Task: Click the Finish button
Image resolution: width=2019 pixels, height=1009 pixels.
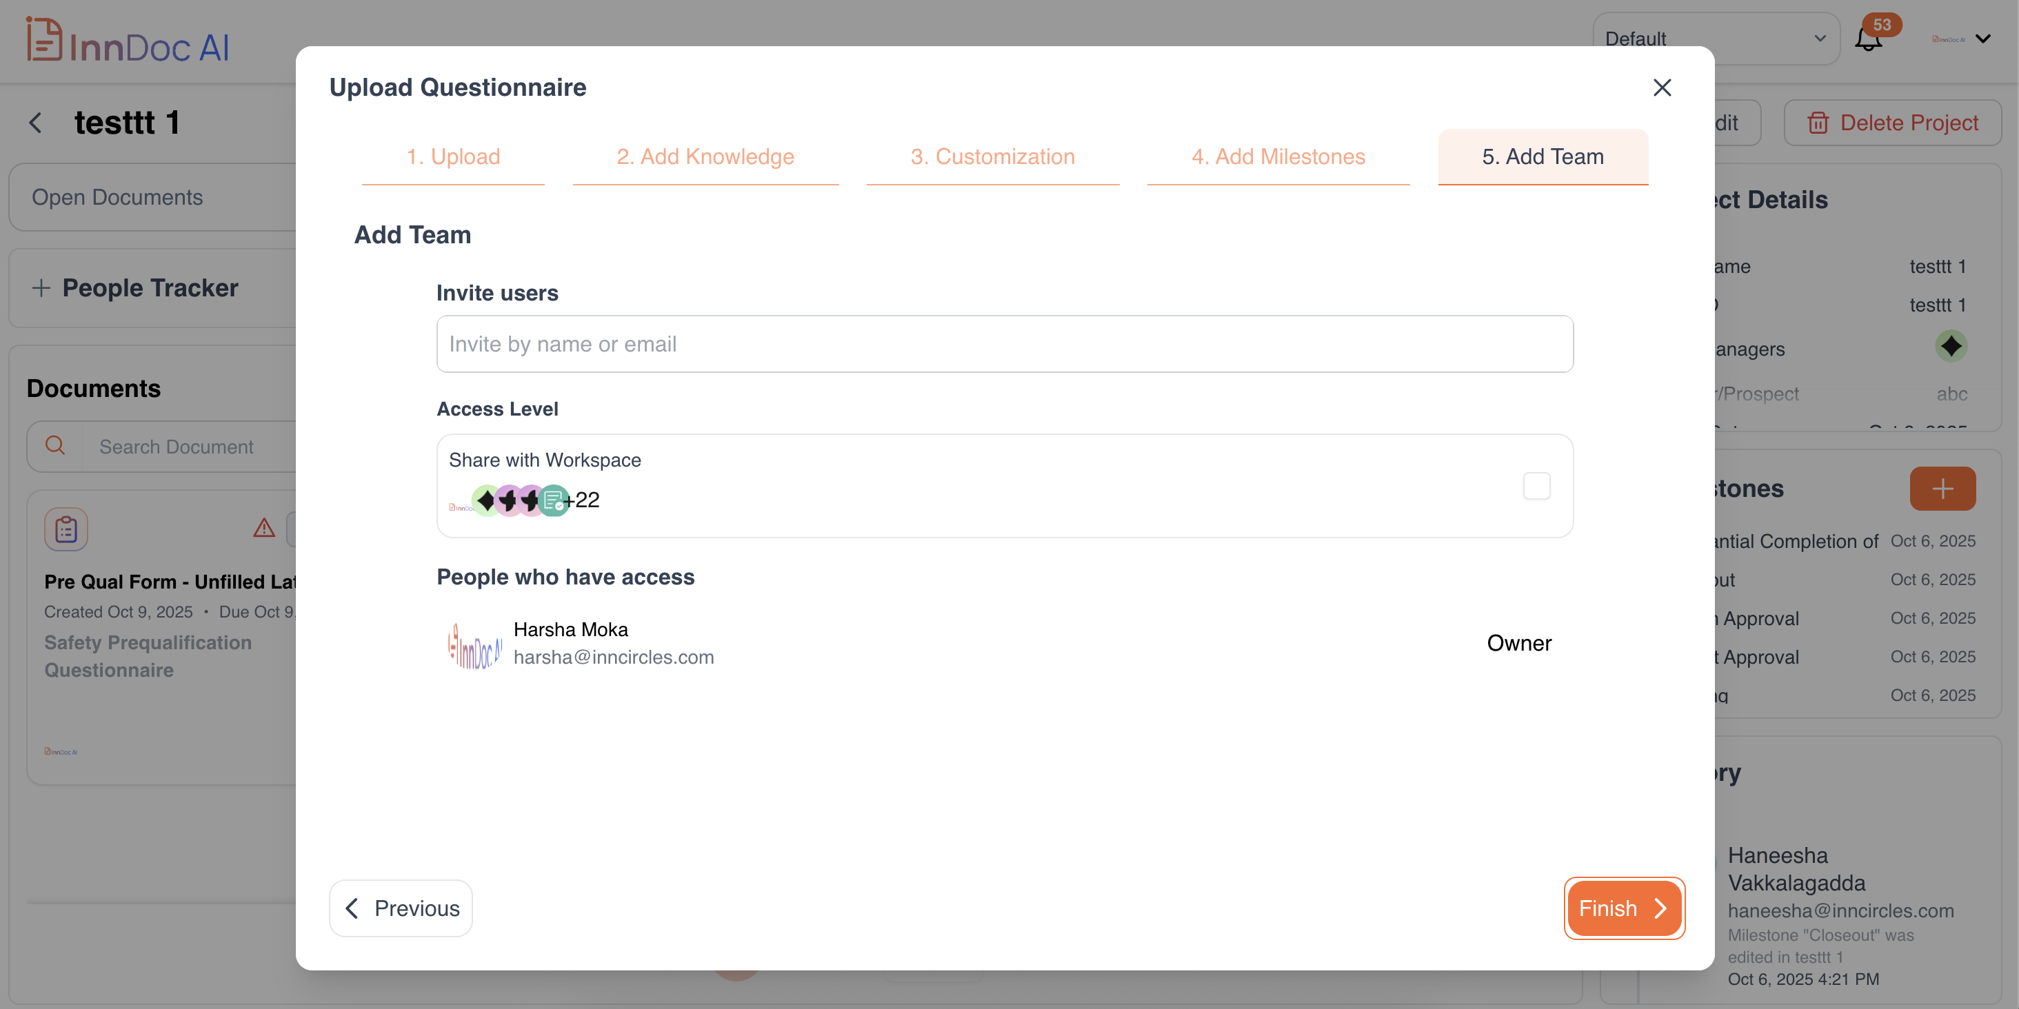Action: point(1623,908)
